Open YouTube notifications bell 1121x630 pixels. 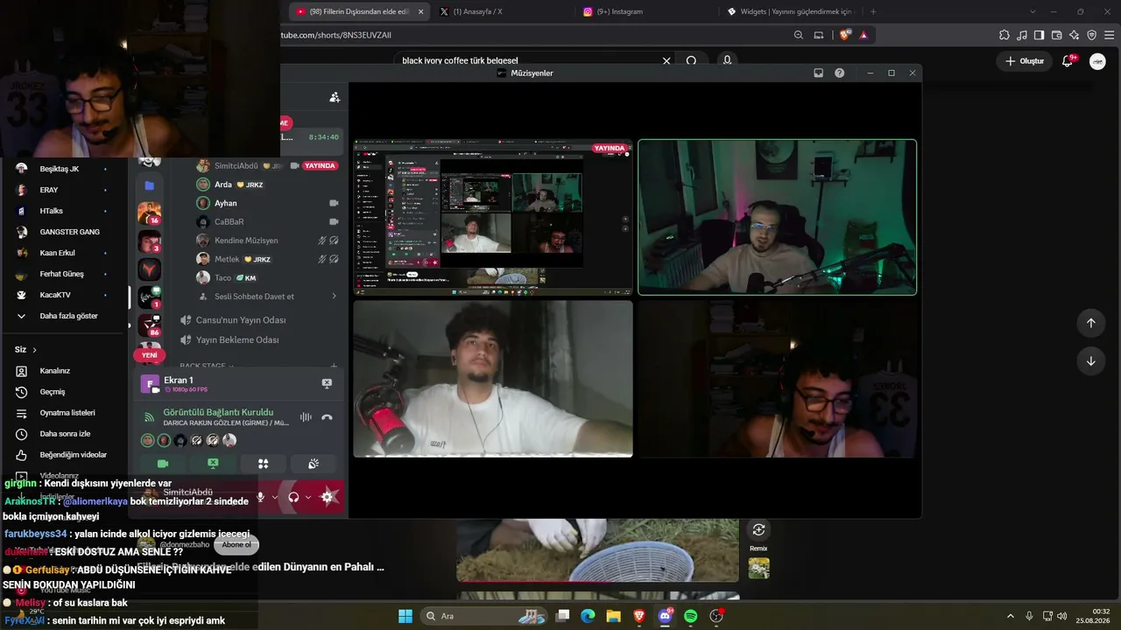point(1068,61)
